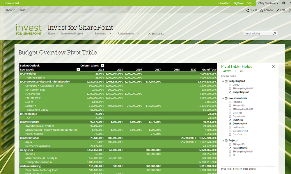Screen dimensions: 291x174
Task: Click the Projects table icon
Action: click(x=226, y=141)
